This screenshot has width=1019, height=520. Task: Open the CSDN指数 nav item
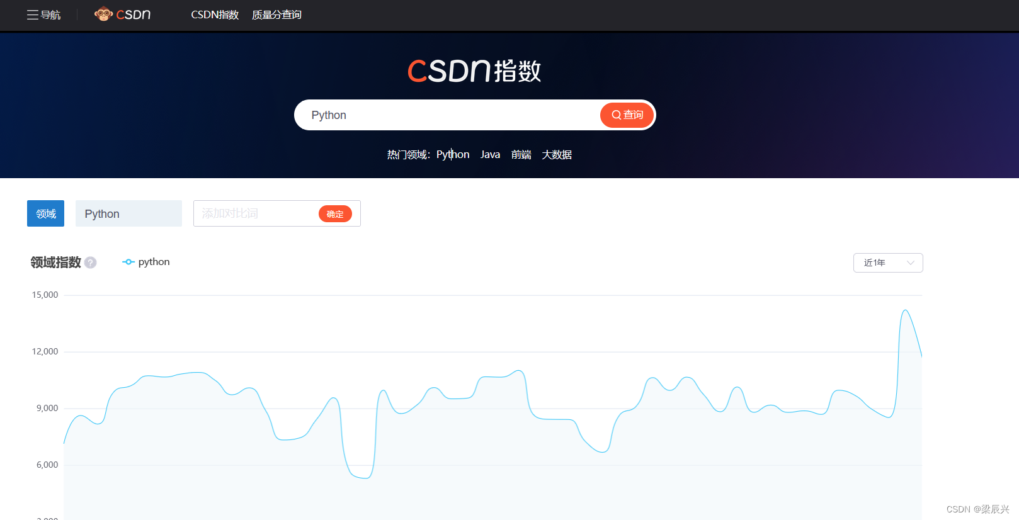(215, 14)
